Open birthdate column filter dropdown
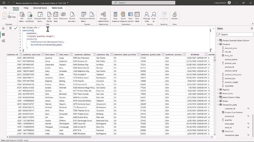This screenshot has width=254, height=142. [206, 54]
